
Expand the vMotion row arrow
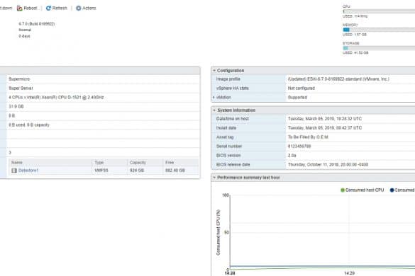pyautogui.click(x=214, y=98)
